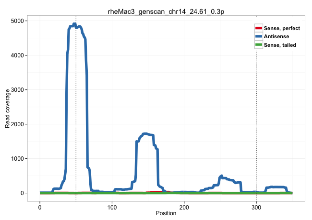312x220 pixels.
Task: Select the 'Sense, perfect' legend label
Action: click(x=282, y=28)
